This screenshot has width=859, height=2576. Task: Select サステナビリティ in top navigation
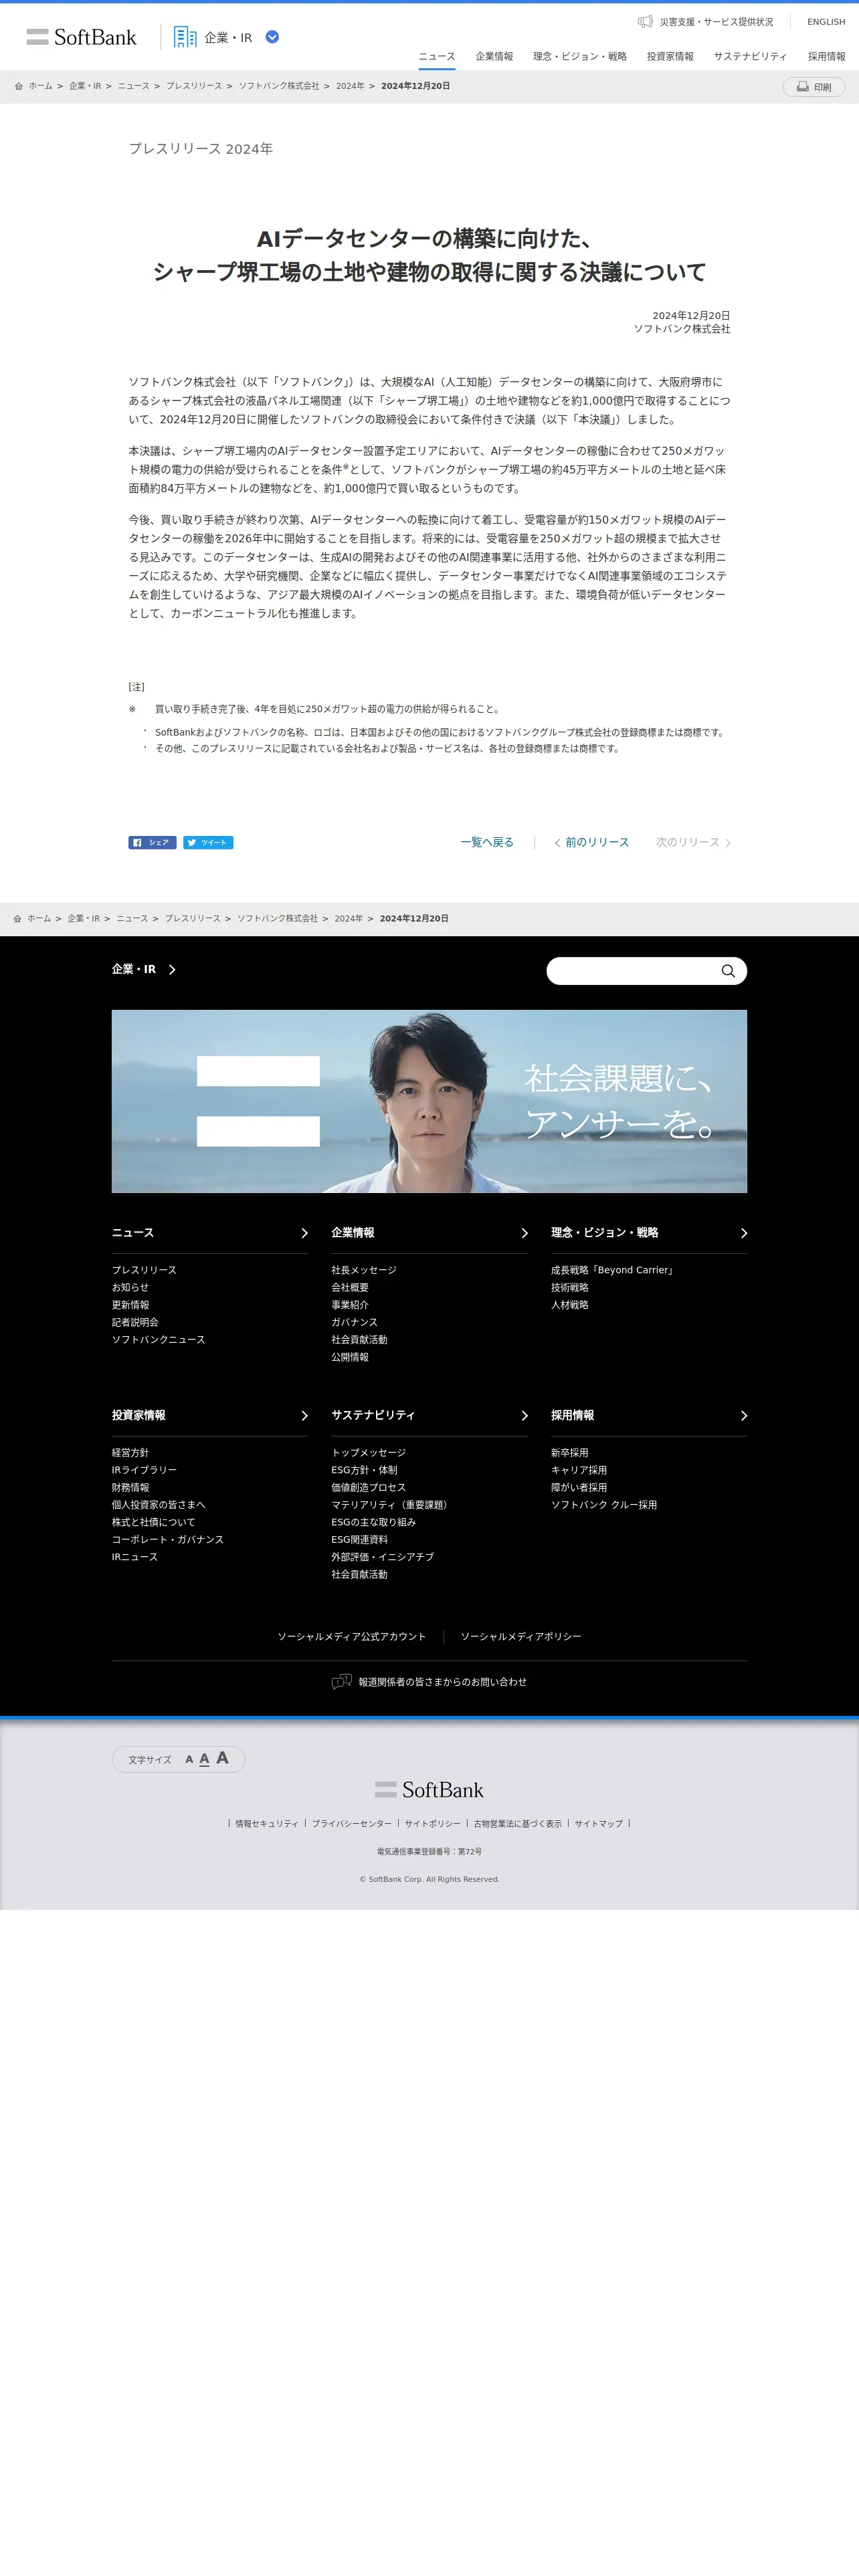click(x=750, y=57)
